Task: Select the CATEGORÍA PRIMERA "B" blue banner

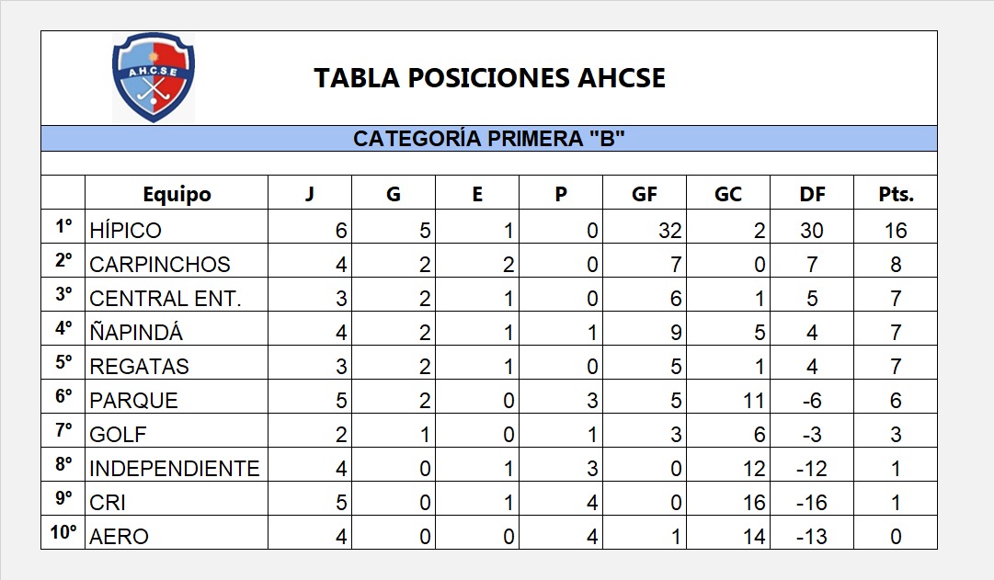Action: pos(489,139)
